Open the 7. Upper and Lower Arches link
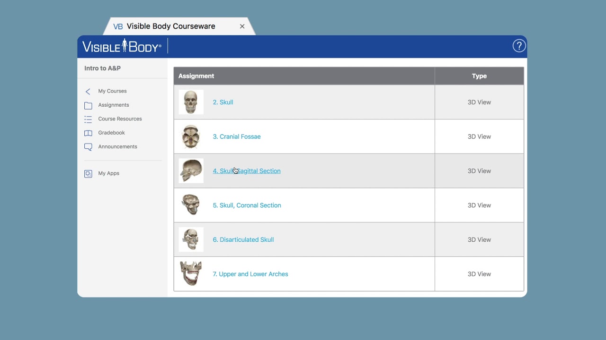This screenshot has height=340, width=606. click(x=250, y=274)
